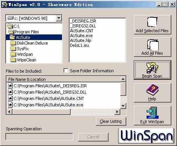Click the file icon beside the included _DEISREG.ISR row
Viewport: 177px width, 146px height.
(x=10, y=86)
